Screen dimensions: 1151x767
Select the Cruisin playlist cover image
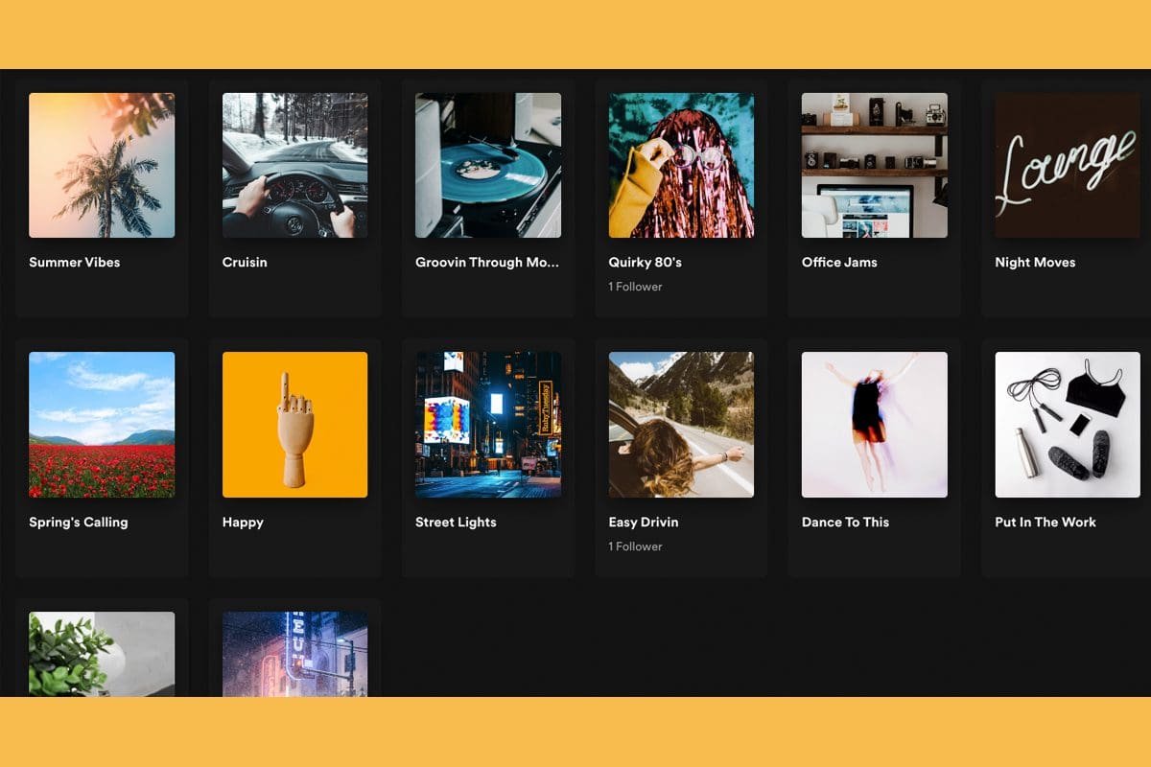[x=294, y=165]
